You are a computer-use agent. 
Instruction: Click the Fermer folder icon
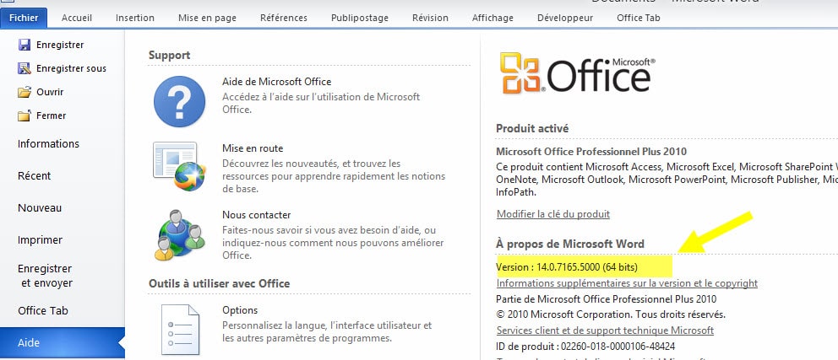tap(24, 116)
